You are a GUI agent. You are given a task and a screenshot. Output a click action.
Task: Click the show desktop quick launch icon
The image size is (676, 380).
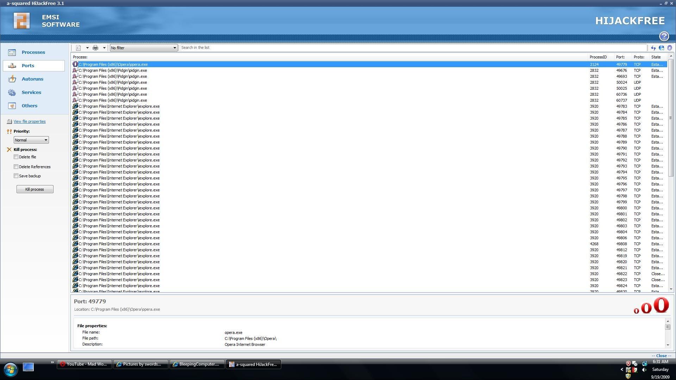tap(28, 367)
